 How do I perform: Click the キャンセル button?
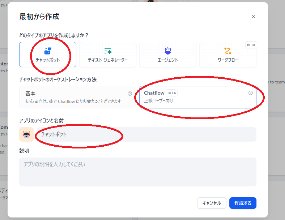click(212, 203)
